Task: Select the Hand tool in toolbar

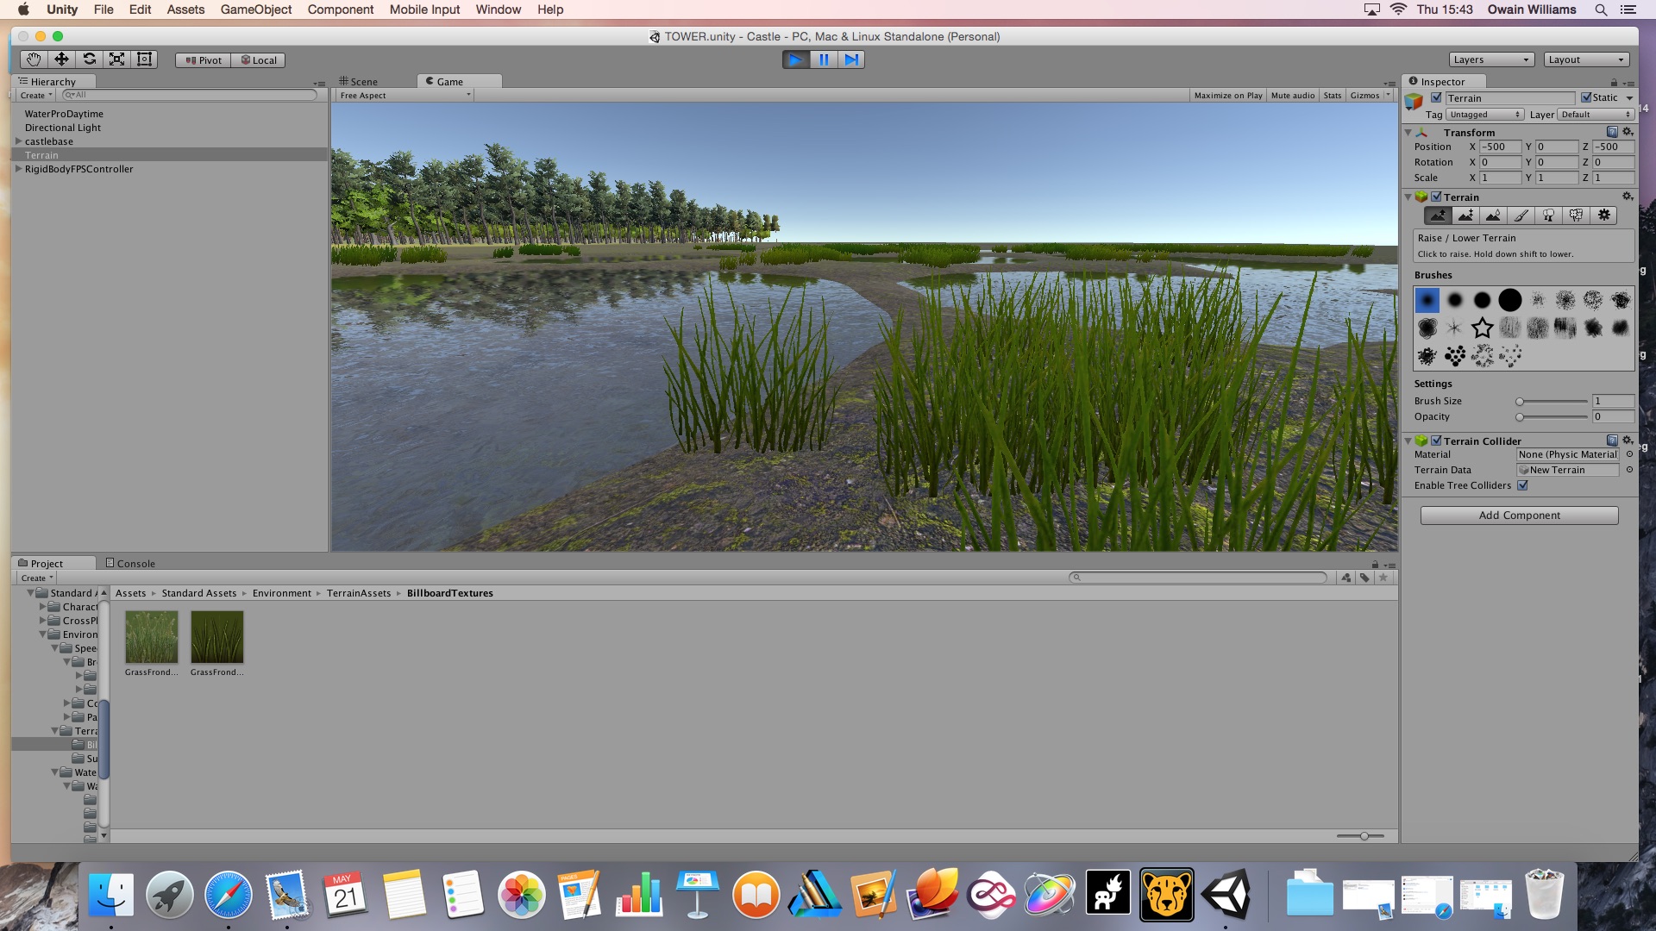Action: click(x=34, y=59)
